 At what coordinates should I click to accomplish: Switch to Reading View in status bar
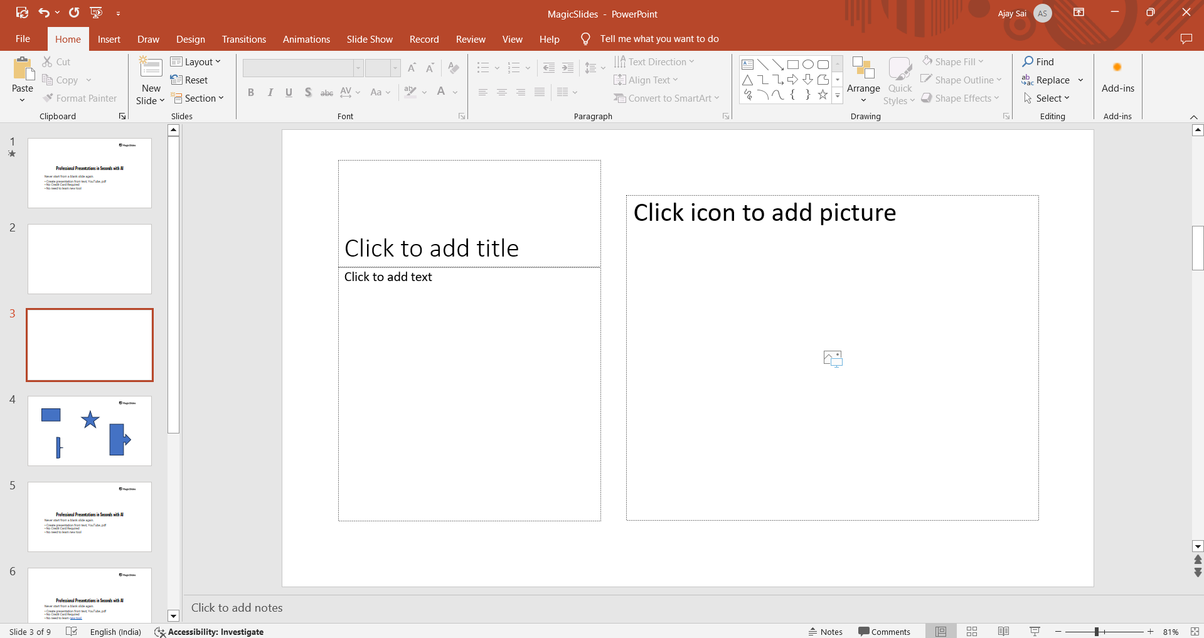point(1003,631)
